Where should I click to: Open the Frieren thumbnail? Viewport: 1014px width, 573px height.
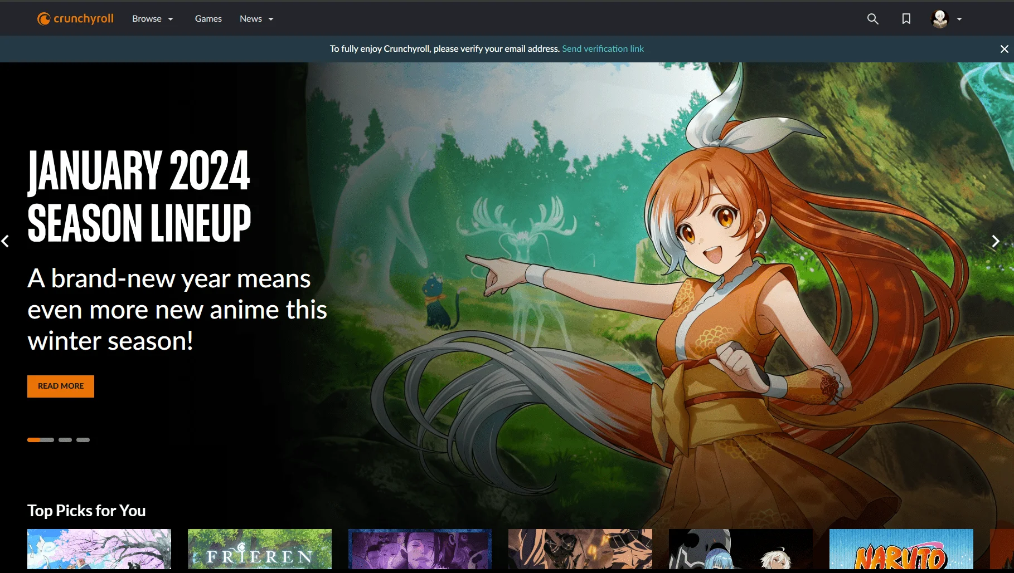tap(260, 549)
